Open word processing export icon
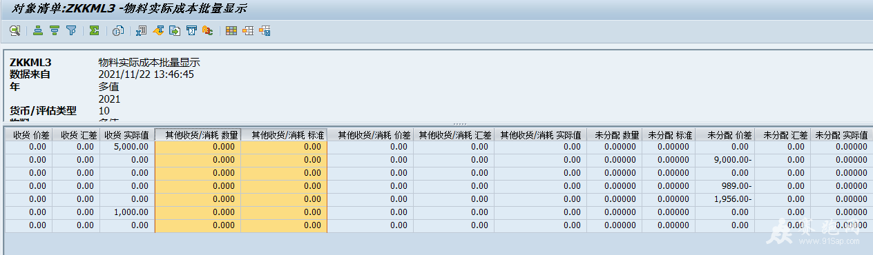Screen dimensions: 873x255 tap(158, 31)
